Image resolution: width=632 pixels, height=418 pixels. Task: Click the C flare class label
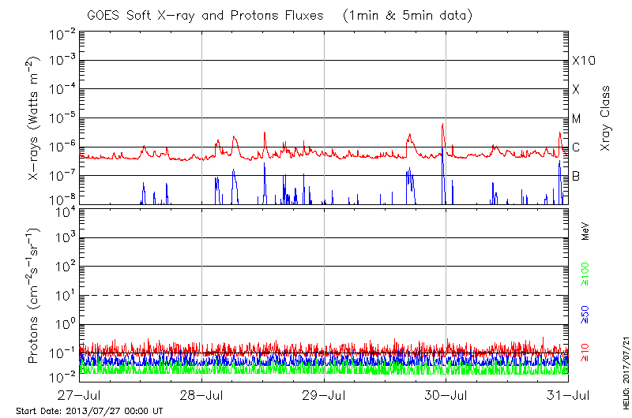point(576,147)
